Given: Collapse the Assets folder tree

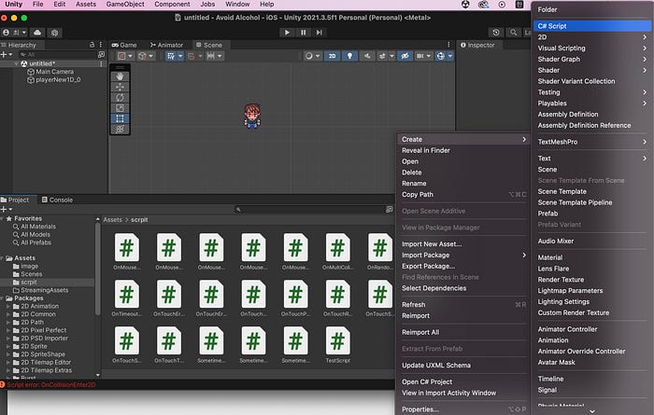Looking at the screenshot, I should 3,258.
